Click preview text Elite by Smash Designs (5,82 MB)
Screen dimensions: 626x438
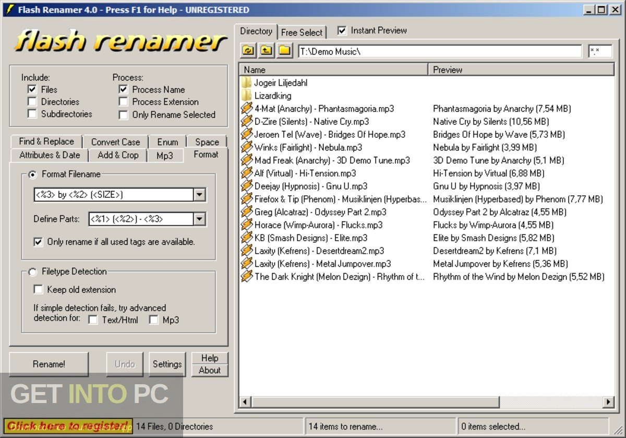494,238
